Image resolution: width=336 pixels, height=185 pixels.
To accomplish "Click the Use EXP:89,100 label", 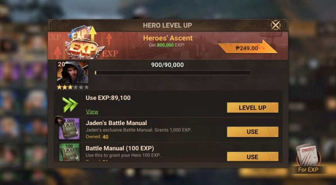I will coord(108,98).
